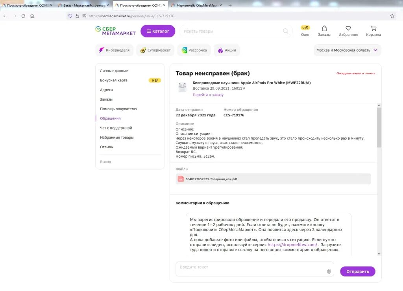This screenshot has width=403, height=291.
Task: Click the AirPods product thumbnail
Action: pyautogui.click(x=182, y=87)
